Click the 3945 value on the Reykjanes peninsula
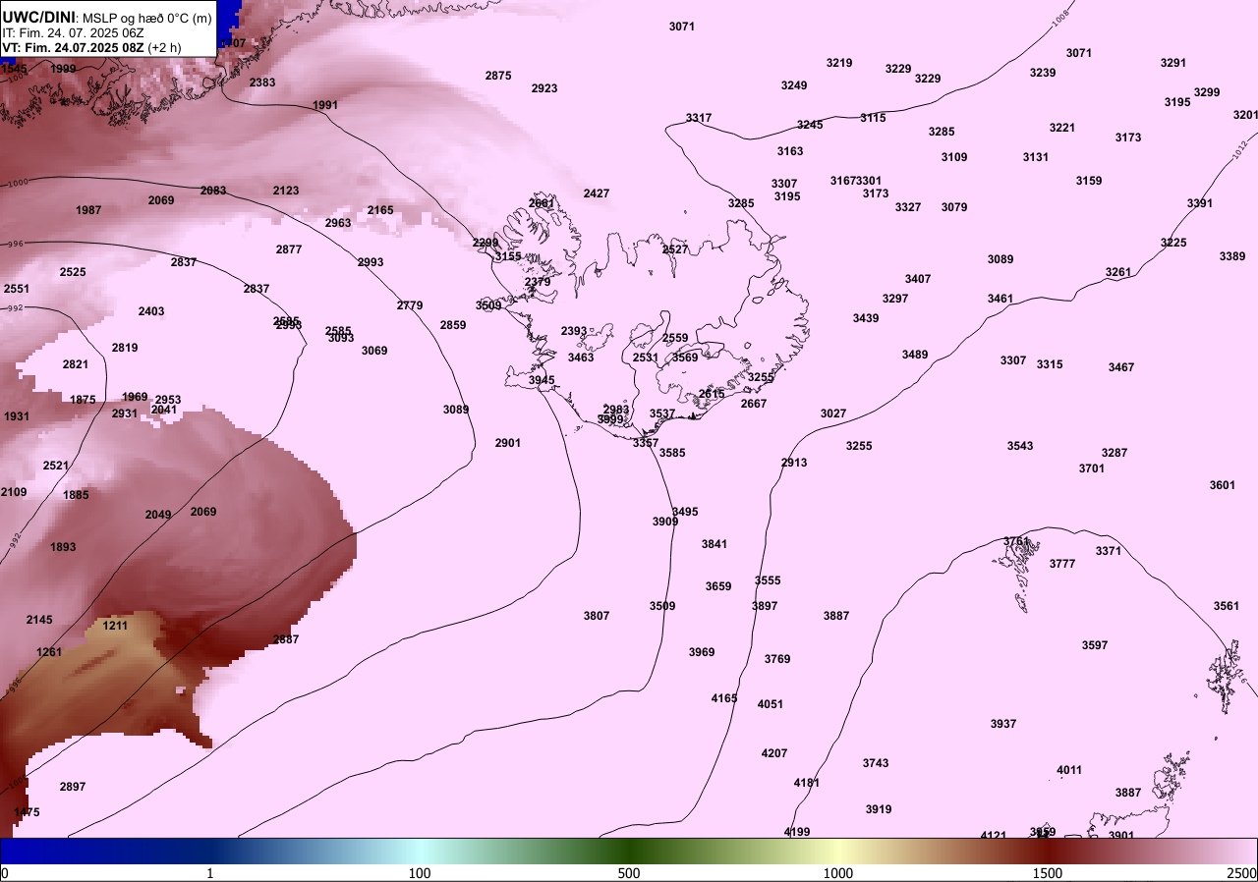Image resolution: width=1258 pixels, height=882 pixels. (x=542, y=380)
